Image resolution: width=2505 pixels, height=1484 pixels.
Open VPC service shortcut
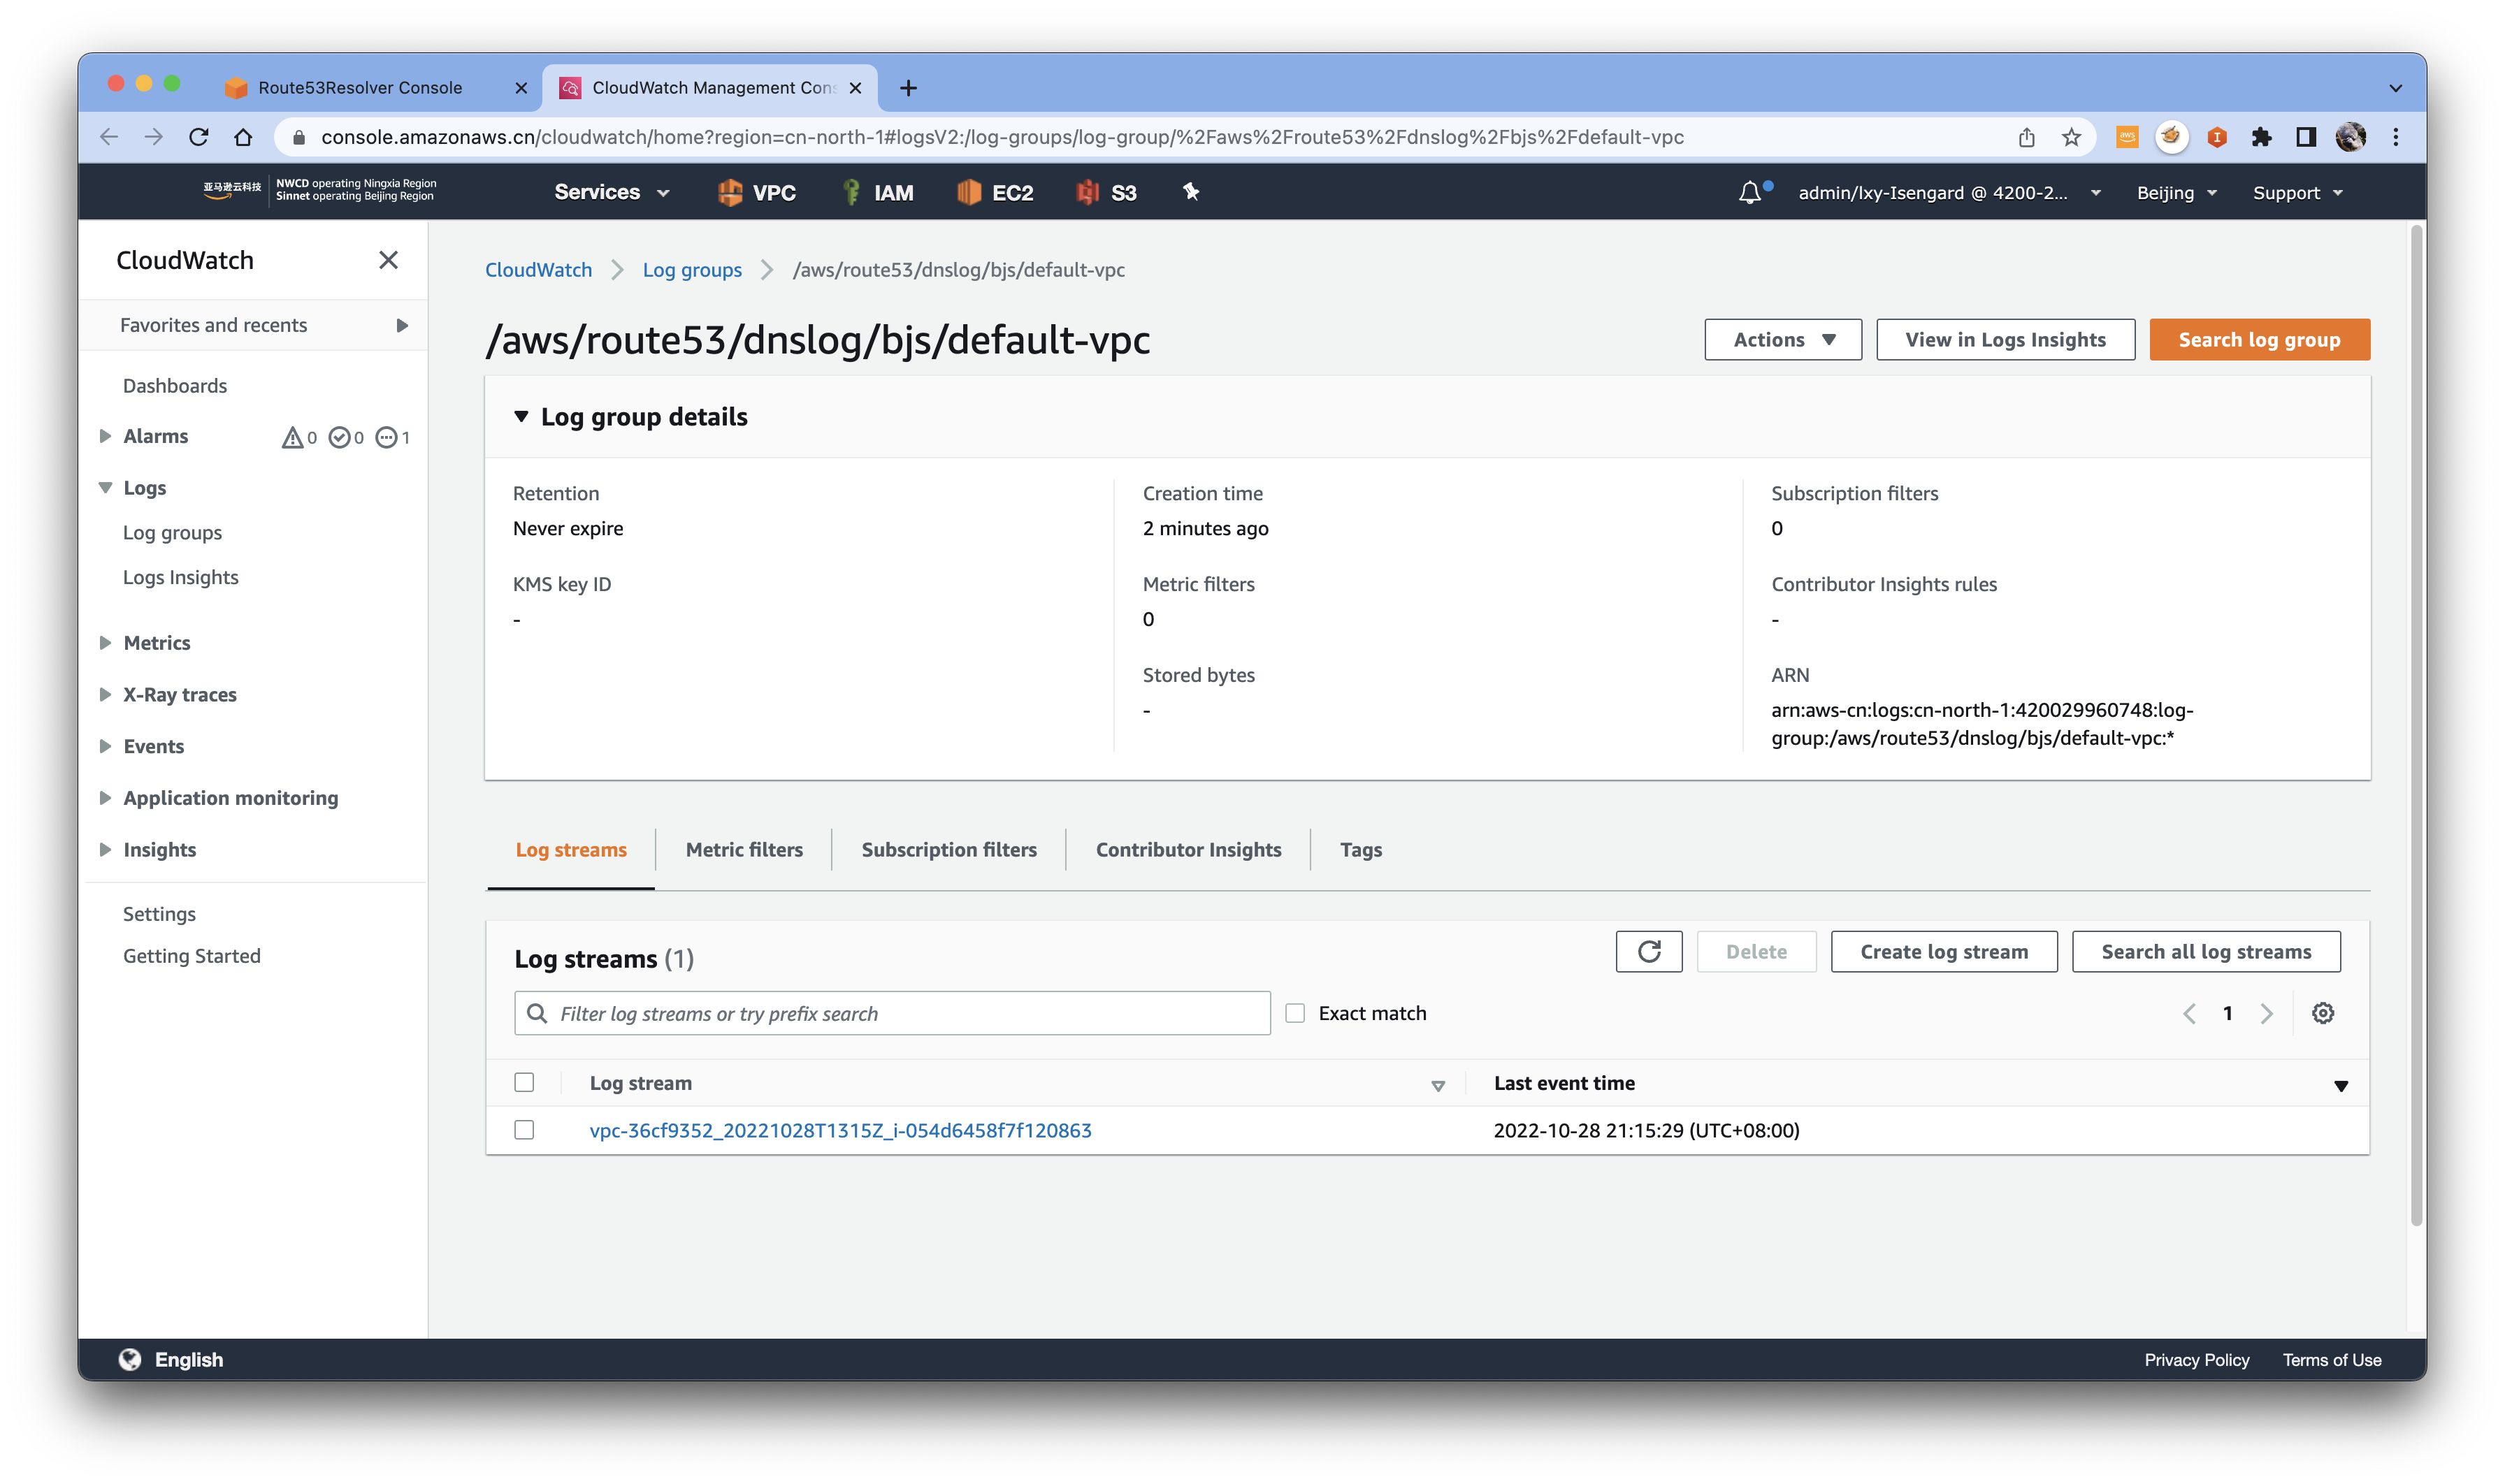756,192
